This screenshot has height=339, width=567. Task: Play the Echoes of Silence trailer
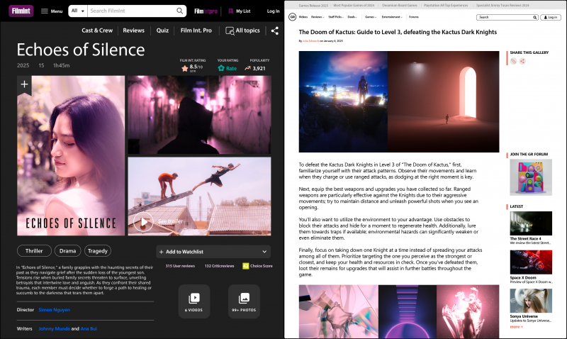[x=143, y=222]
